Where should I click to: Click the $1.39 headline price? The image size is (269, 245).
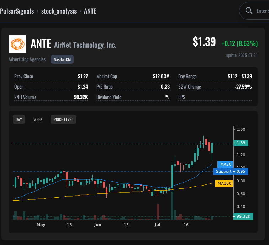coord(204,42)
